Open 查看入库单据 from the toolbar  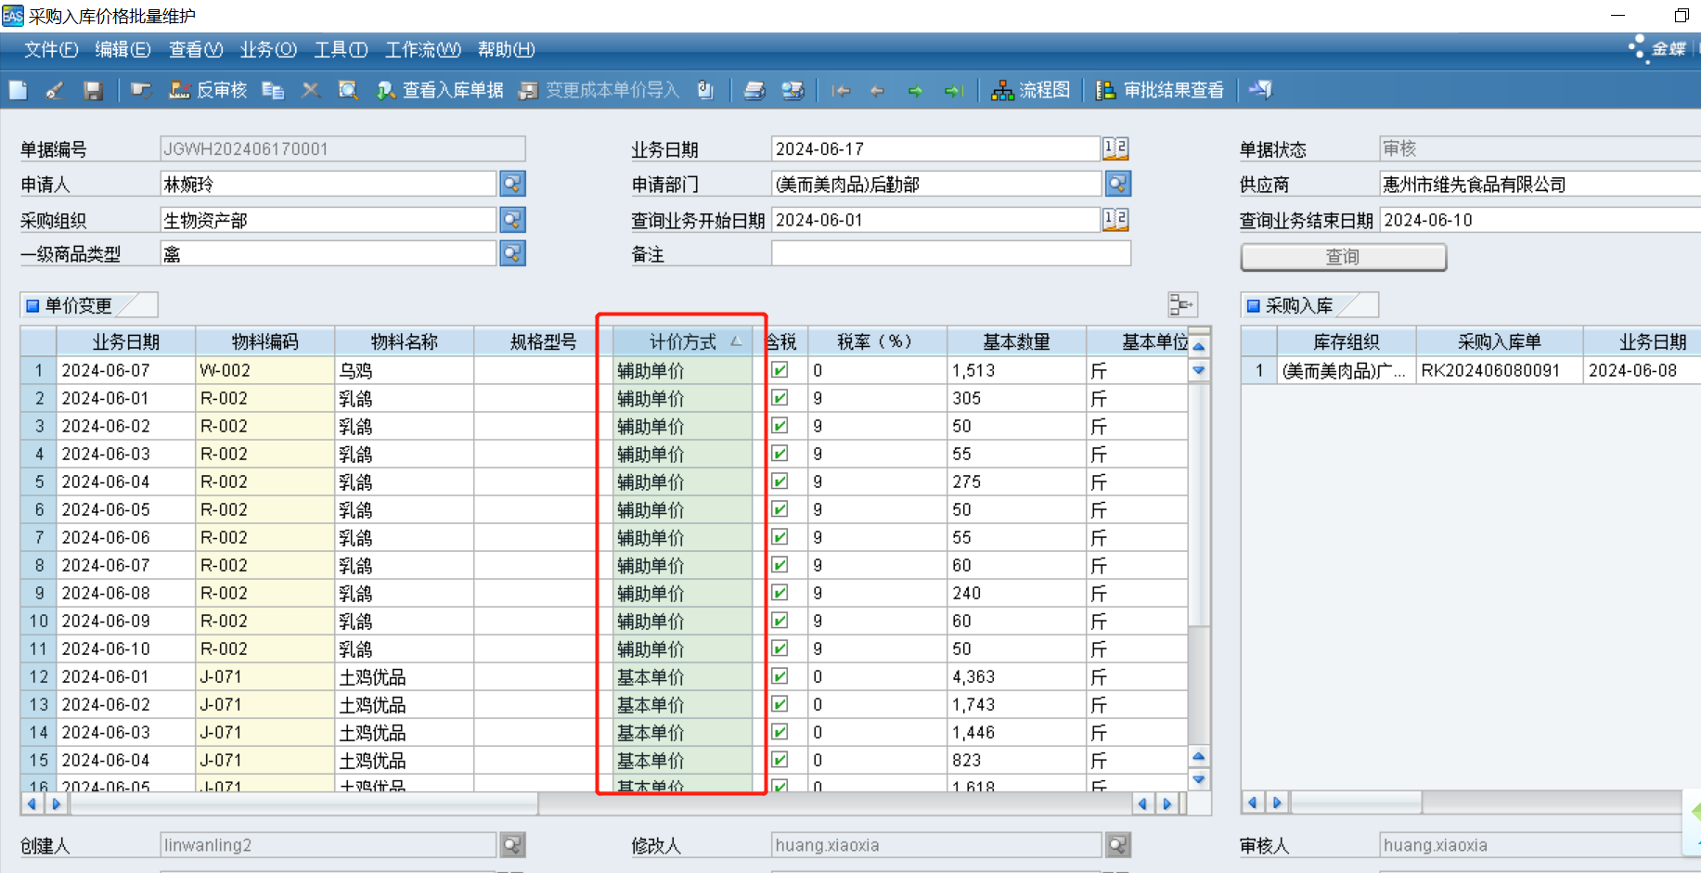coord(440,90)
